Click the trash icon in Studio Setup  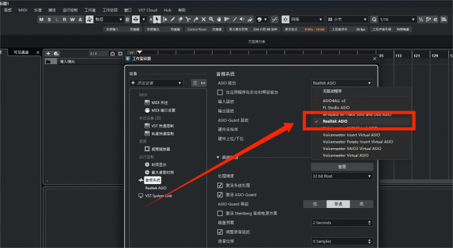point(195,83)
